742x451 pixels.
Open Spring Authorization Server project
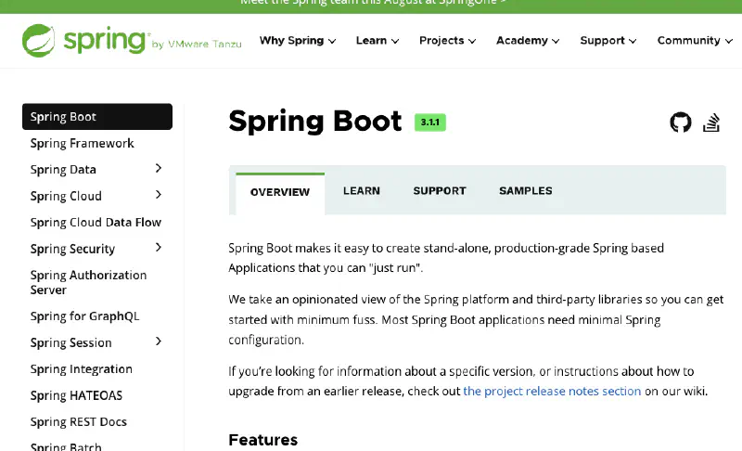88,282
